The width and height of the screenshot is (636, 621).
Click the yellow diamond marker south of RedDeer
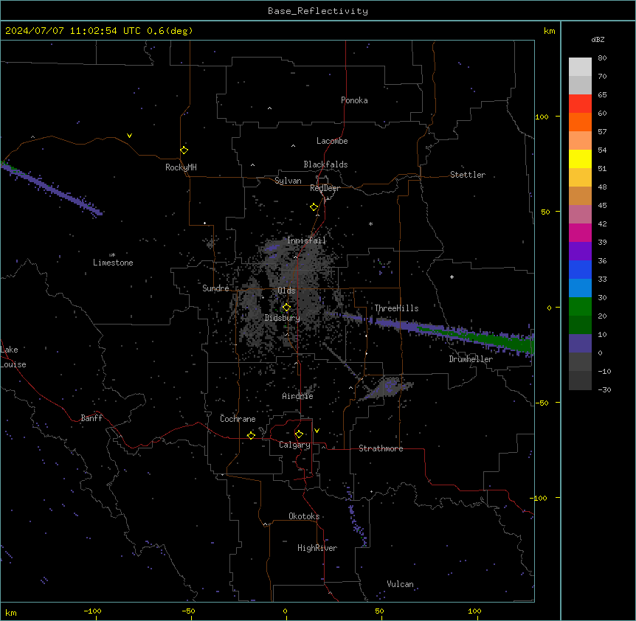click(314, 207)
